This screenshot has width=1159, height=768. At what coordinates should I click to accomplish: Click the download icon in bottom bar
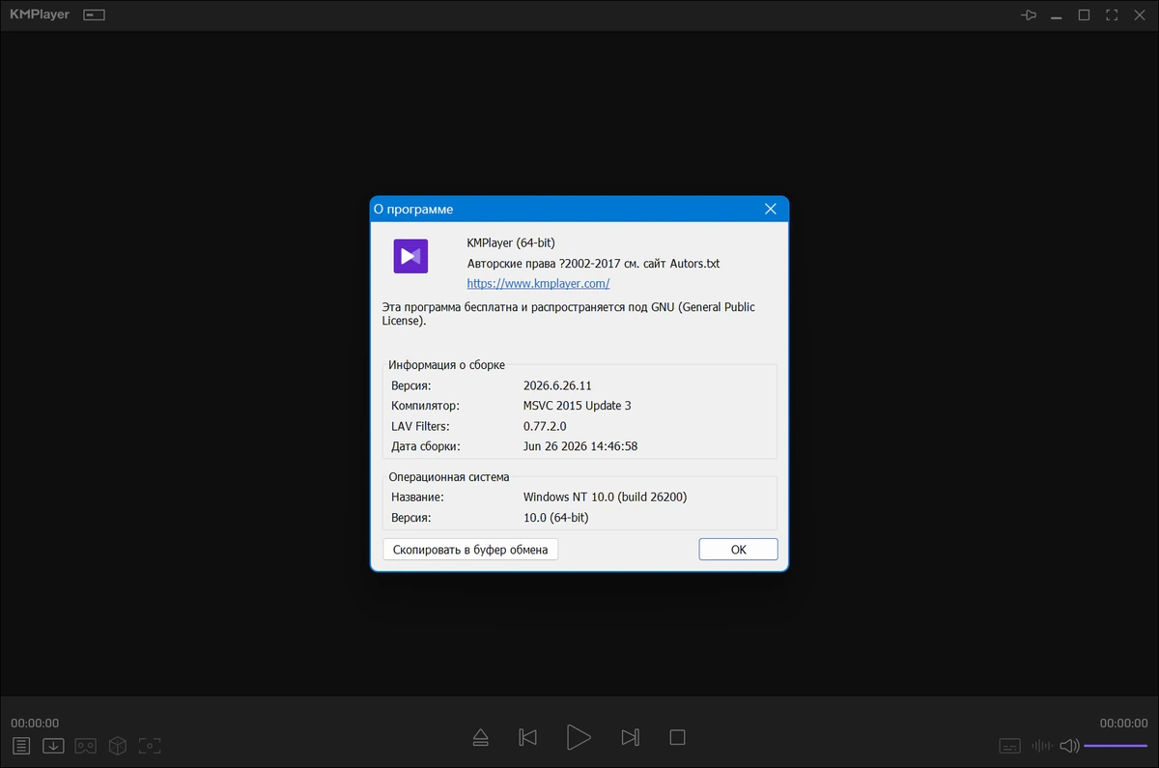click(x=53, y=746)
